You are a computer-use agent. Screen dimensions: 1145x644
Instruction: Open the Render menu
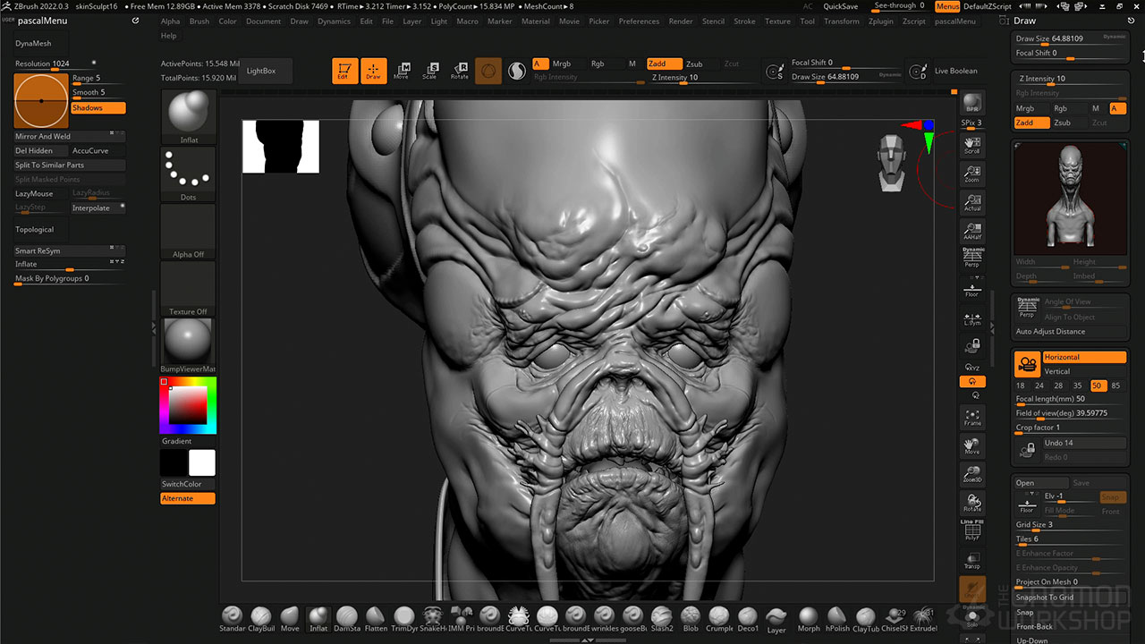click(681, 21)
